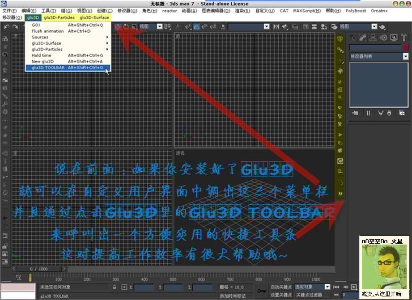Open the glu3D-Particles menu bar item
Viewport: 412px width, 300px height.
(59, 17)
